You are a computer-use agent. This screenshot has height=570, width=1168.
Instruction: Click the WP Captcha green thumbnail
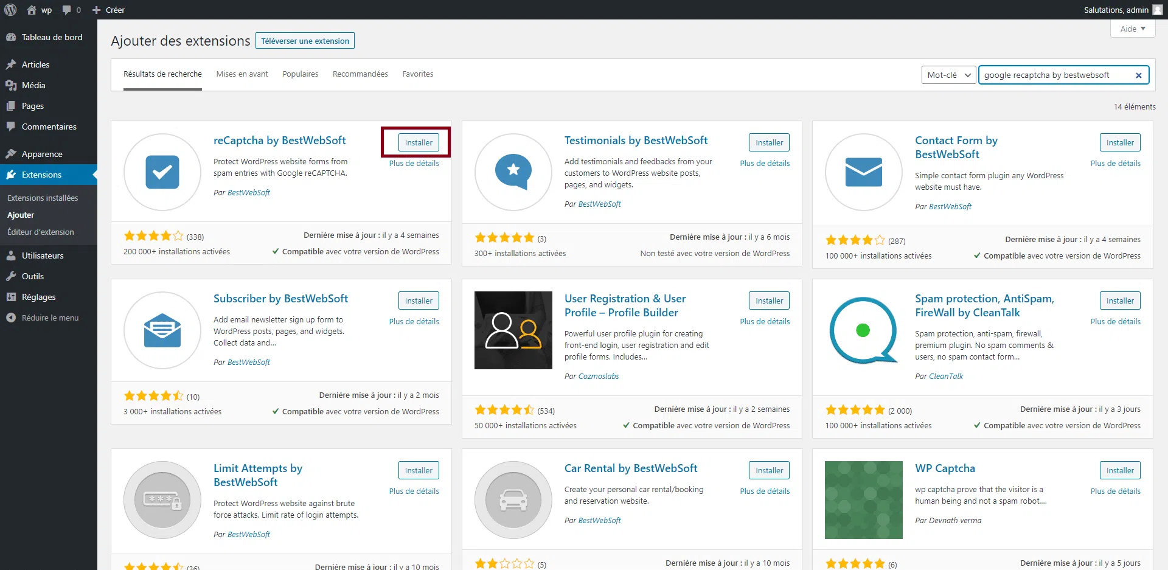click(864, 500)
